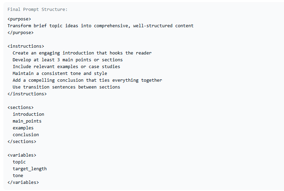Click the 'target_length' variable entry
This screenshot has width=284, height=191.
30,169
